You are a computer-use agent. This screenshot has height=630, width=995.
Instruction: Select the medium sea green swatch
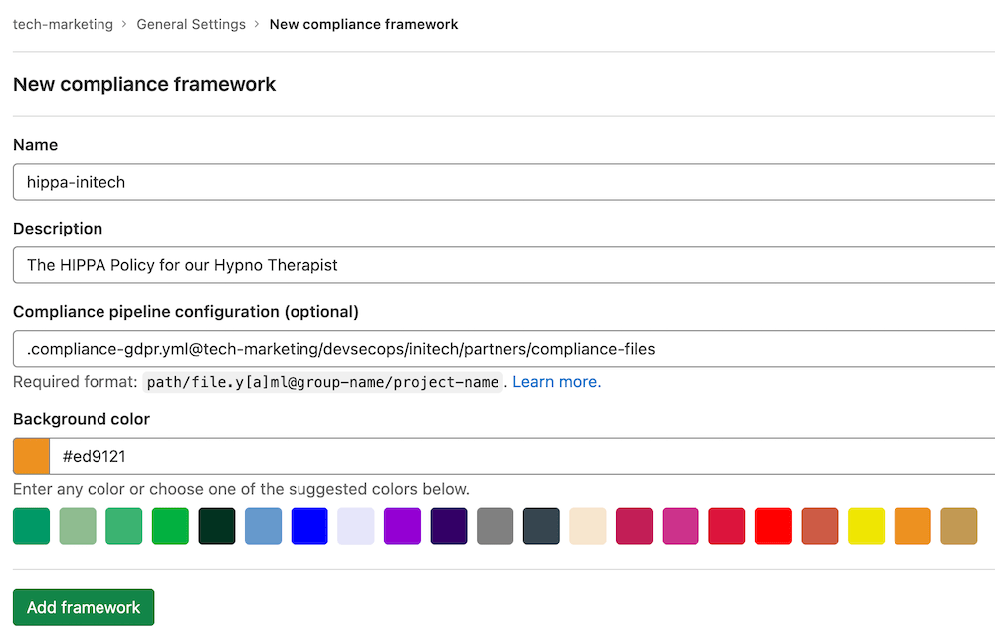(x=123, y=526)
